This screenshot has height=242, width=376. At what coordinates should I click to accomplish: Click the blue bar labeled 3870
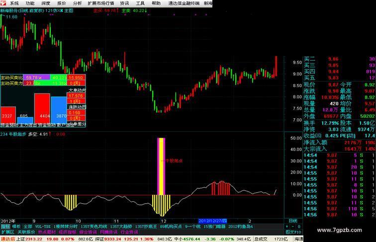click(x=59, y=110)
